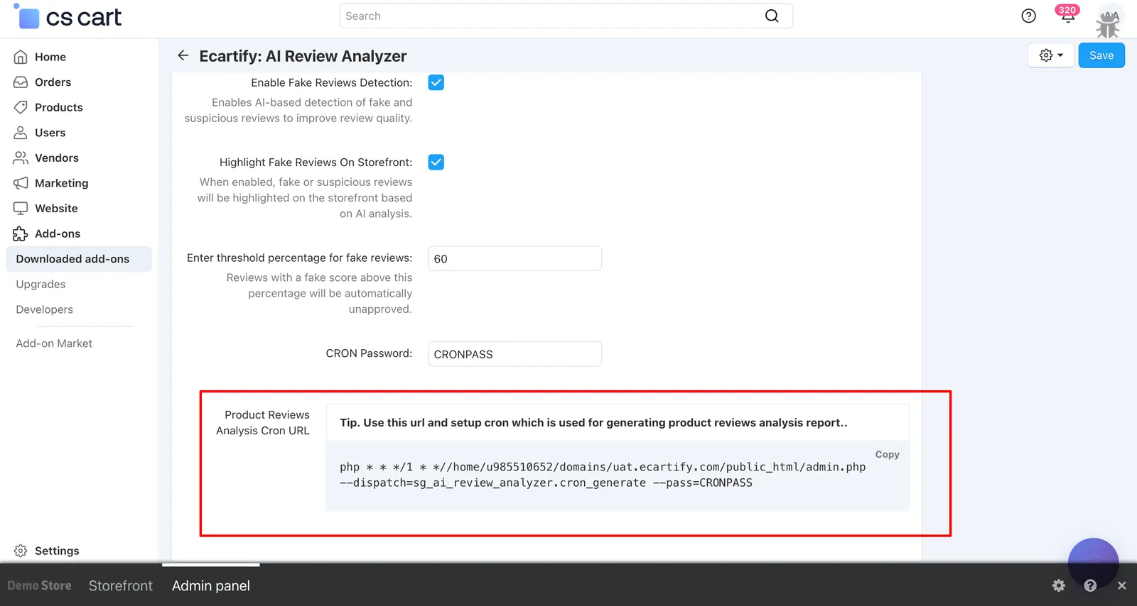
Task: Click the CS-Cart logo
Action: (x=68, y=17)
